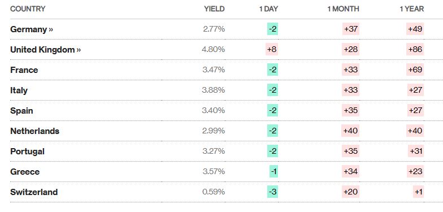The image size is (443, 212).
Task: Click United Kingdom's +86 one-year change badge
Action: tap(415, 50)
